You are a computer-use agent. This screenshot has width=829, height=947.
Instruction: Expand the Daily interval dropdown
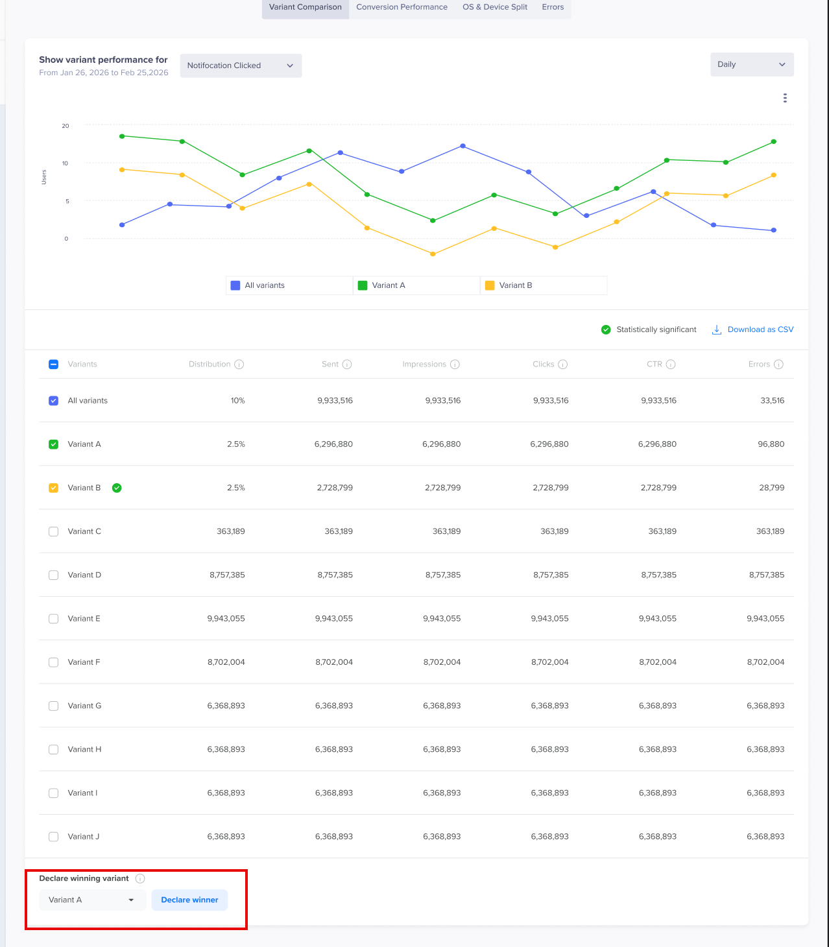click(752, 64)
